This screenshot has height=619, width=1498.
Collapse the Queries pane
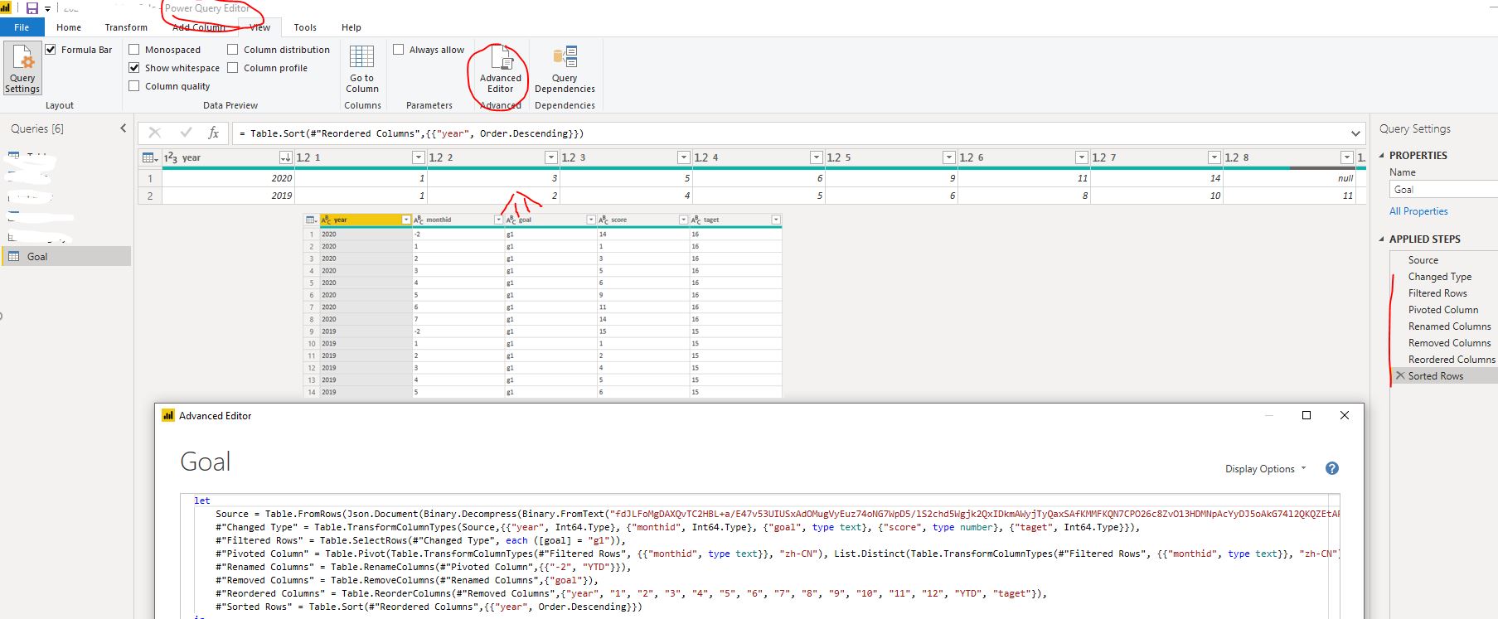pyautogui.click(x=124, y=128)
